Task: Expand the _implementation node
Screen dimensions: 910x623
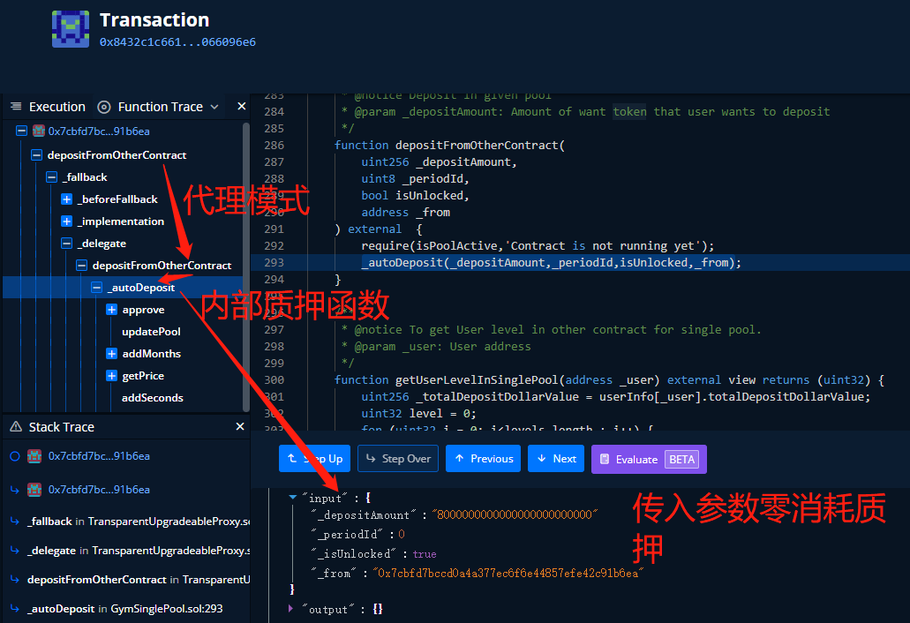Action: coord(67,221)
